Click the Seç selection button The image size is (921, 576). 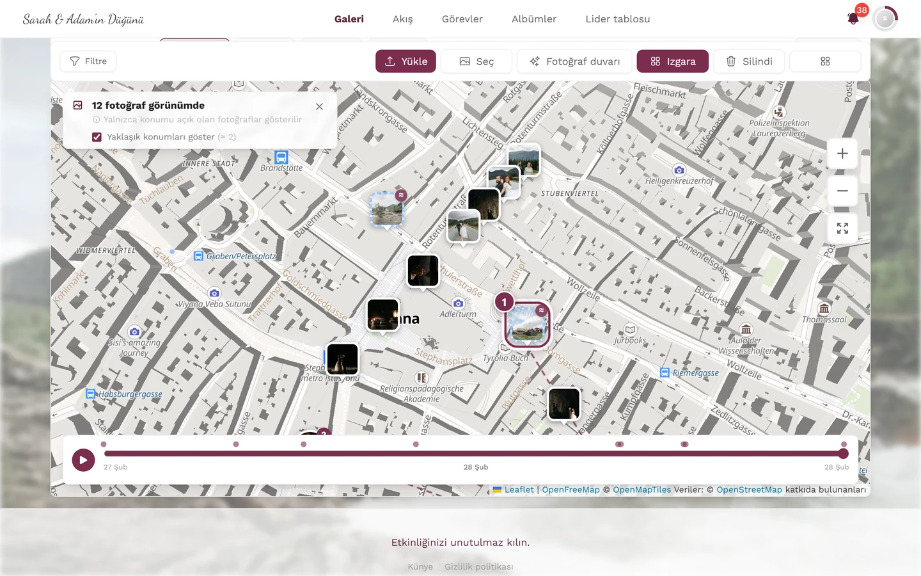point(476,61)
